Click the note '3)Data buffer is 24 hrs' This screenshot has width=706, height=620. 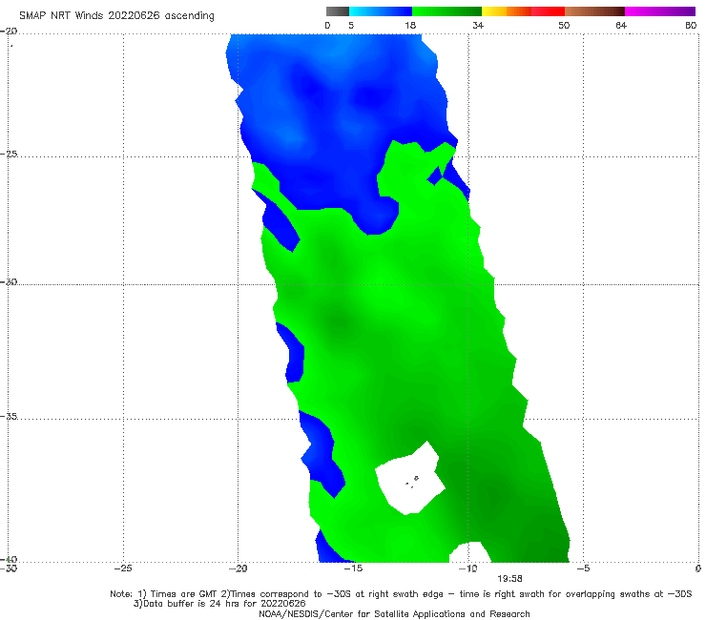219,604
